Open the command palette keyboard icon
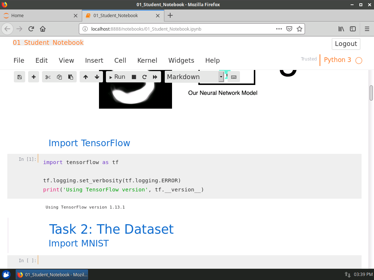This screenshot has width=374, height=280. click(x=234, y=77)
